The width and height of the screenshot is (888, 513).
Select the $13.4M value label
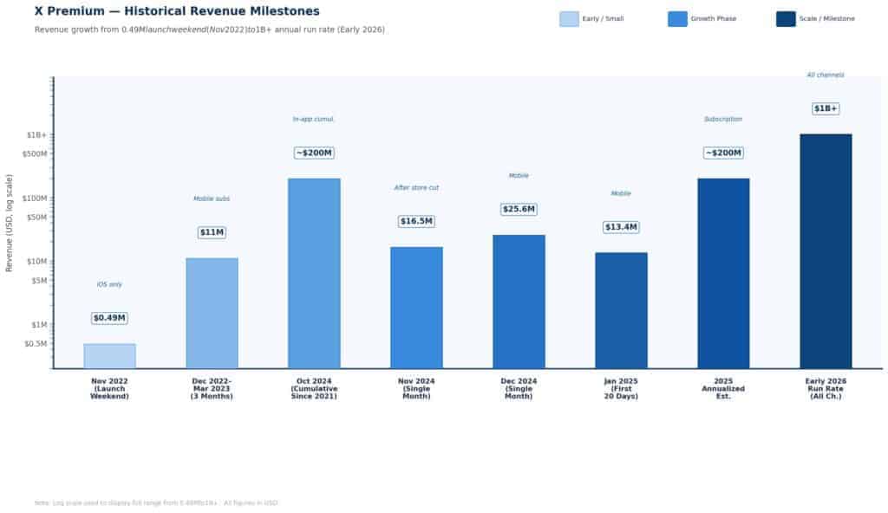(621, 227)
